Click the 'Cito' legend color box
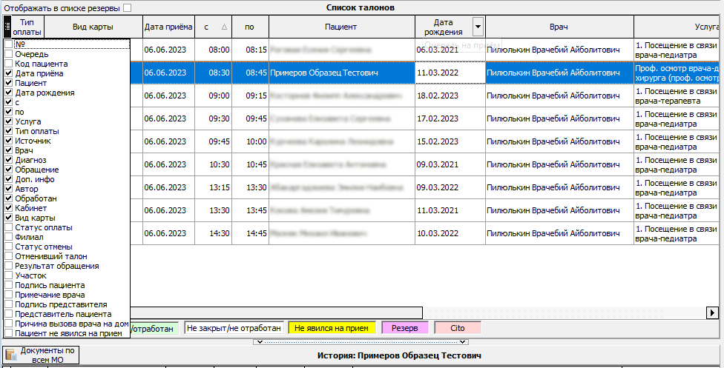The image size is (724, 368). click(x=458, y=327)
